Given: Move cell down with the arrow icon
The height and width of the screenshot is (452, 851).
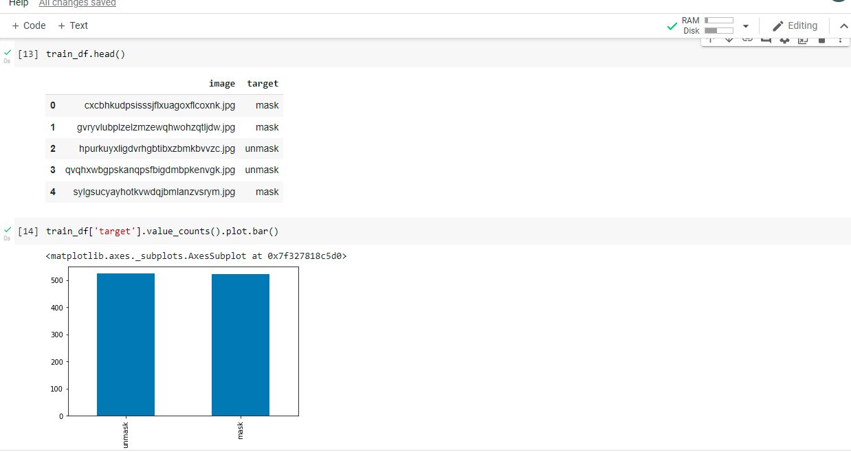Looking at the screenshot, I should tap(729, 40).
